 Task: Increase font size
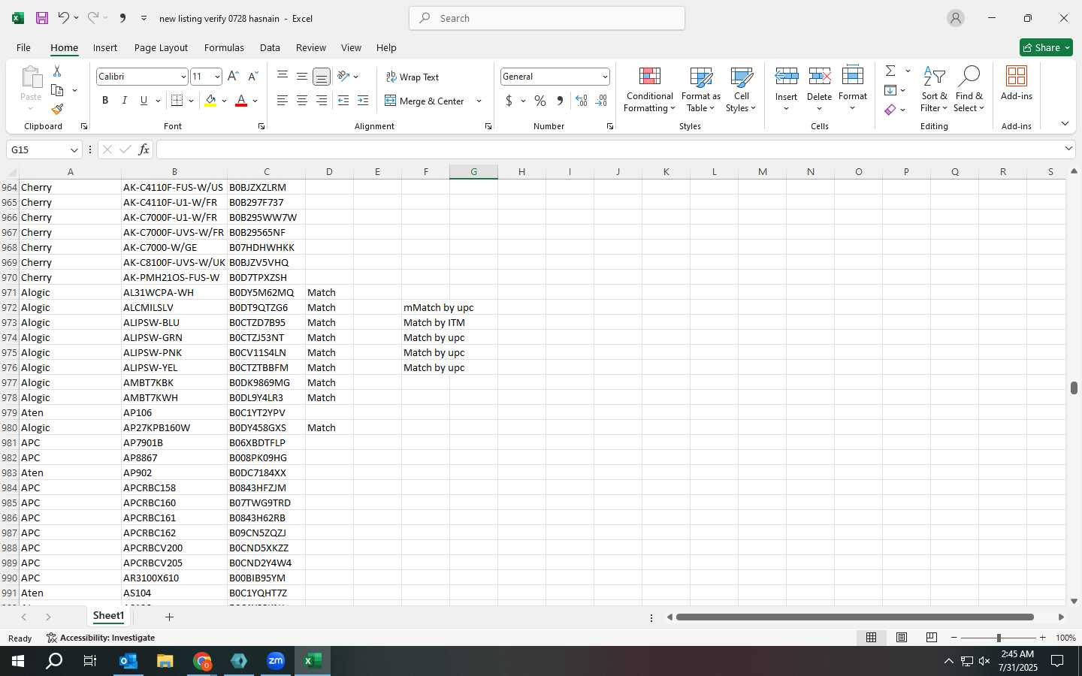233,77
